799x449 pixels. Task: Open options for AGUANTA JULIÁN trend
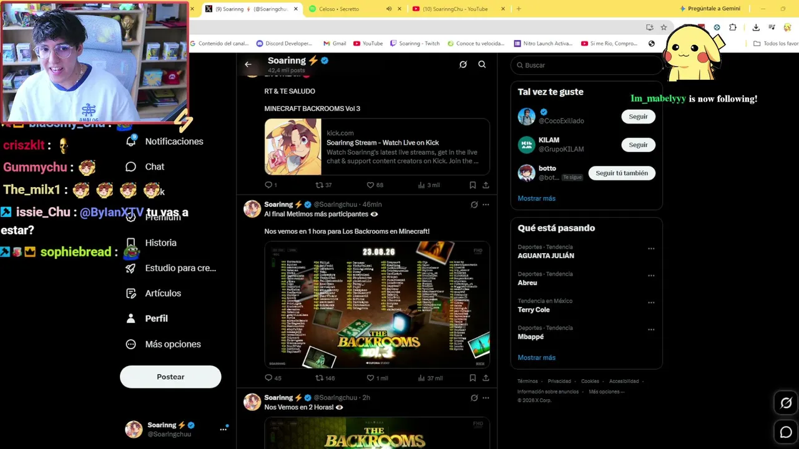point(651,249)
